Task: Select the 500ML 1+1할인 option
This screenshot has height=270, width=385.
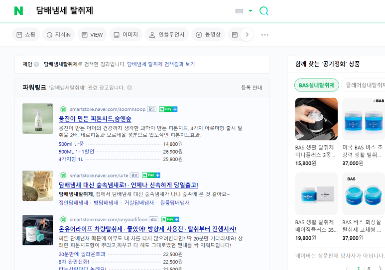Action: [x=76, y=152]
